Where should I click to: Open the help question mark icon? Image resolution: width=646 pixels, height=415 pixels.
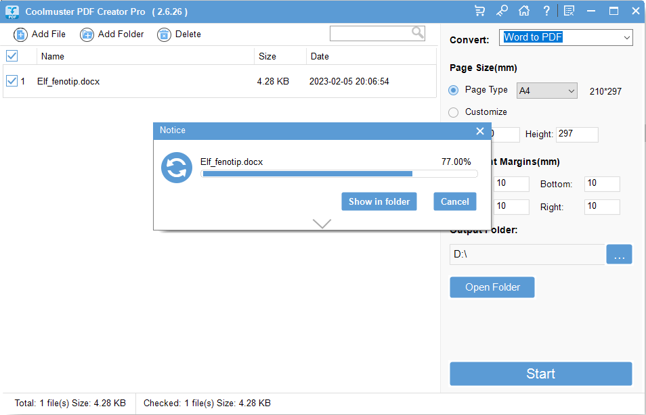(546, 11)
